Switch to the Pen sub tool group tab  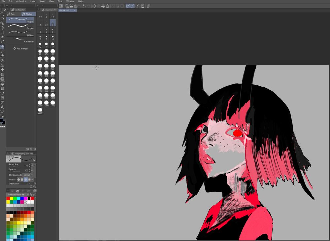coord(14,14)
